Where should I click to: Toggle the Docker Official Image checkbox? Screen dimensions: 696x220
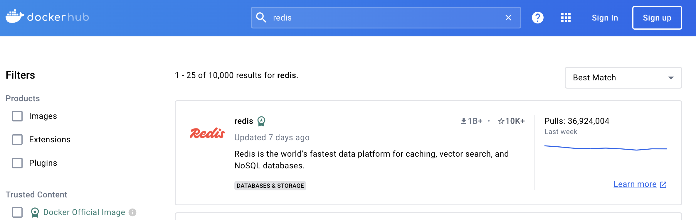[17, 212]
